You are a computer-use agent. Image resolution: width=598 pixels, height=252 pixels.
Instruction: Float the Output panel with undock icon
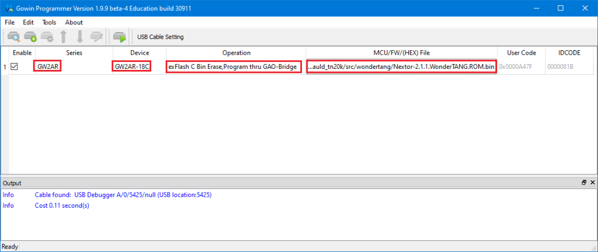click(x=584, y=183)
